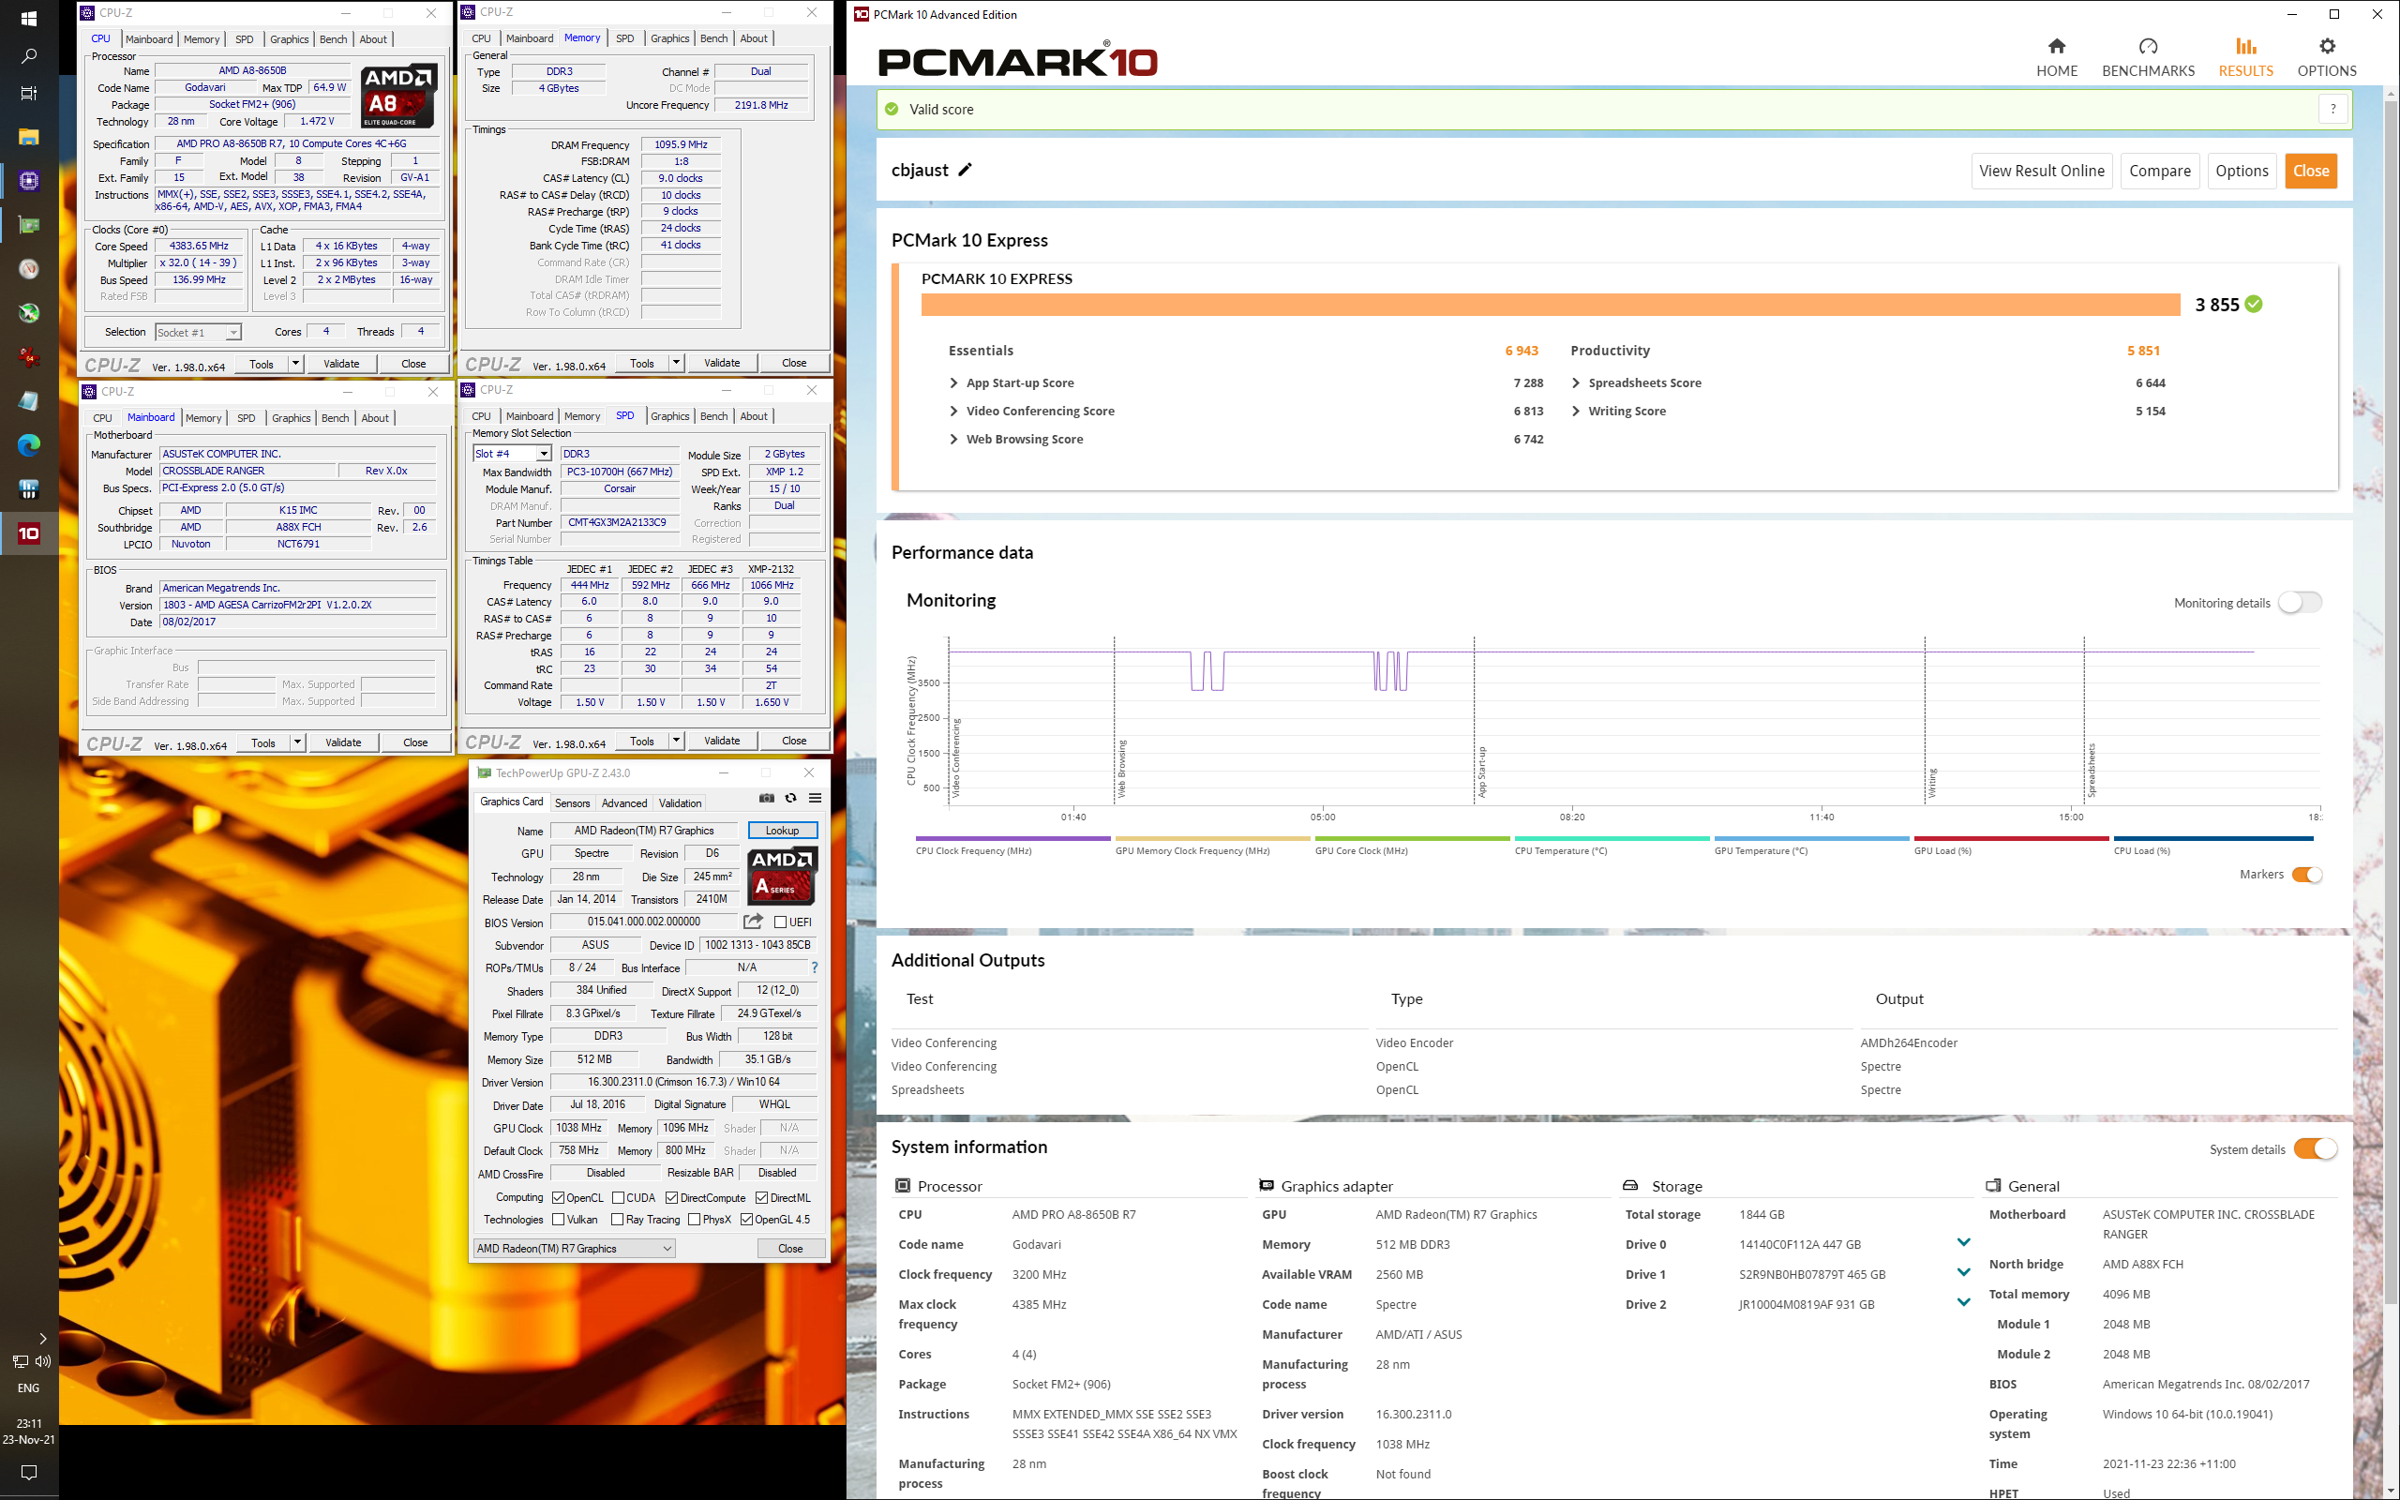Toggle the System details switch
This screenshot has width=2400, height=1500.
point(2316,1148)
